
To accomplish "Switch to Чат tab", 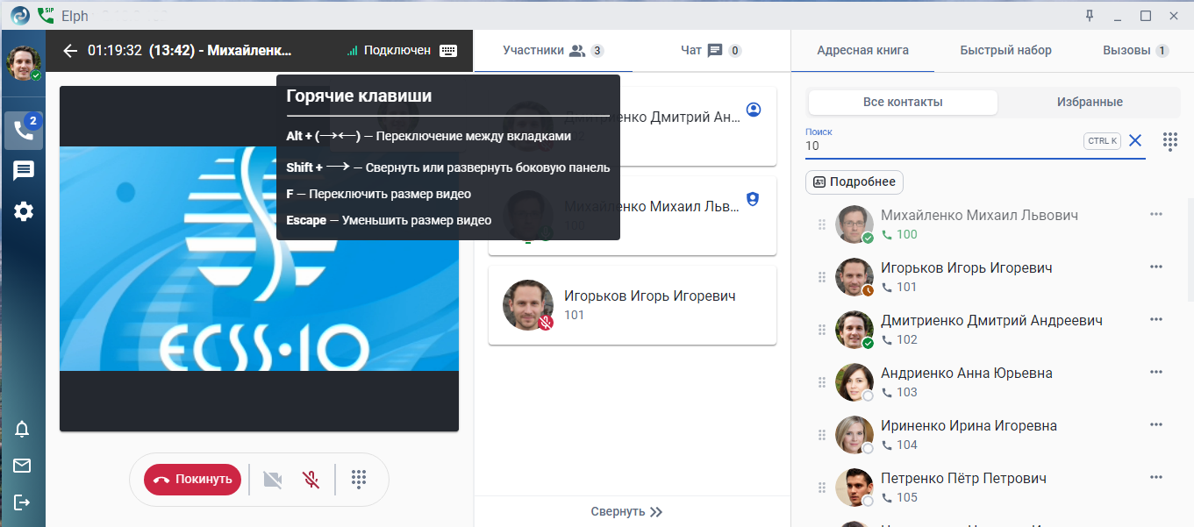I will (x=711, y=51).
